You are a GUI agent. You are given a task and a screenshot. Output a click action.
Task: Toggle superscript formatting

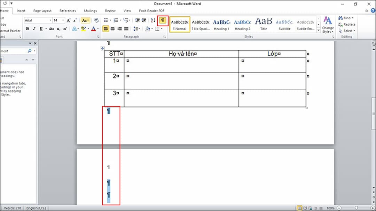pyautogui.click(x=65, y=29)
